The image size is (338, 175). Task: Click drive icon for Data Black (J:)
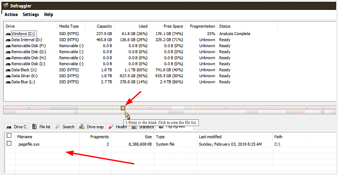click(8, 70)
